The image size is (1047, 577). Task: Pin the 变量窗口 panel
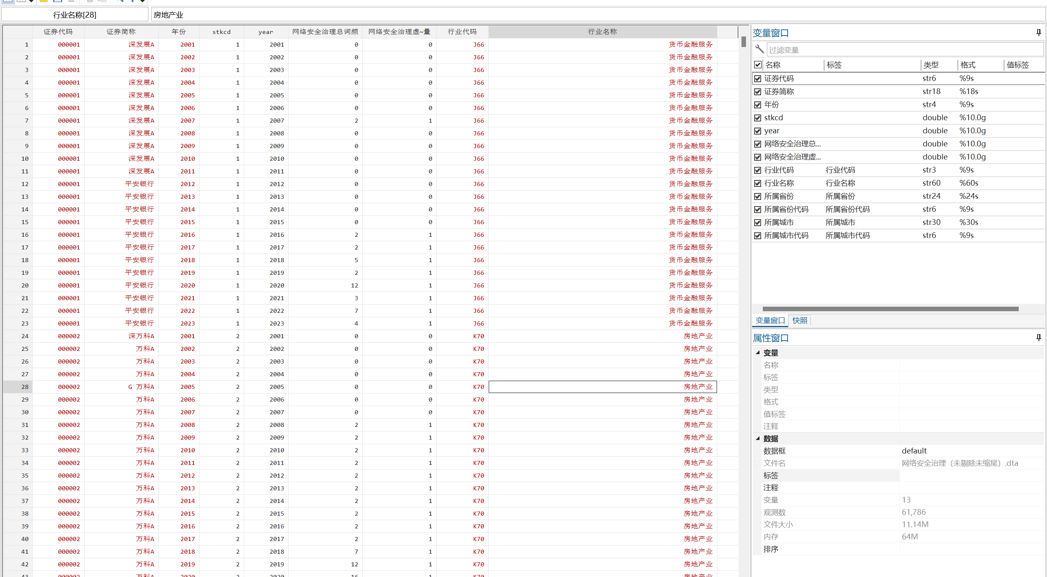tap(1038, 32)
